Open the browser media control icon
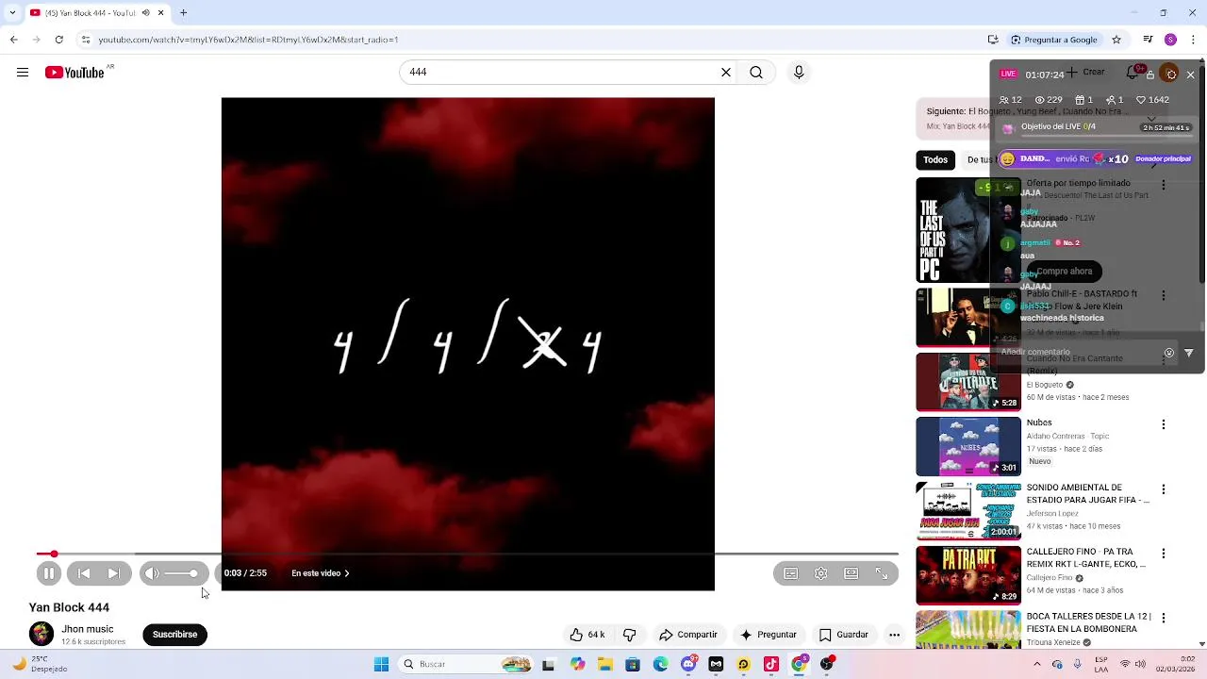1207x679 pixels. point(1148,40)
